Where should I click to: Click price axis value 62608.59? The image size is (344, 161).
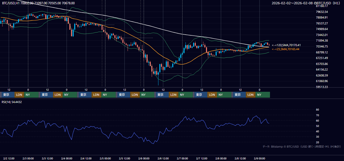[322, 75]
